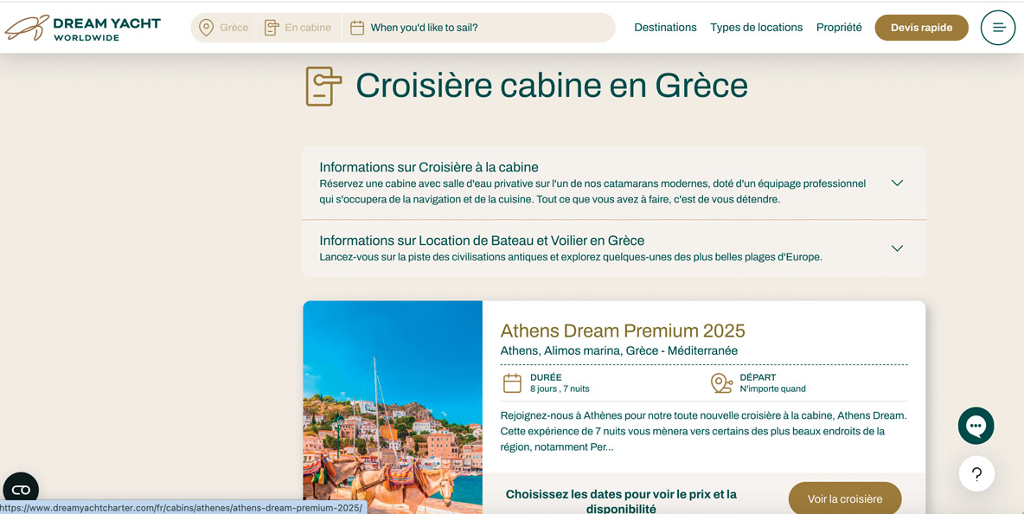Screen dimensions: 1024x514
Task: Open the Grèce destination selector
Action: (234, 28)
